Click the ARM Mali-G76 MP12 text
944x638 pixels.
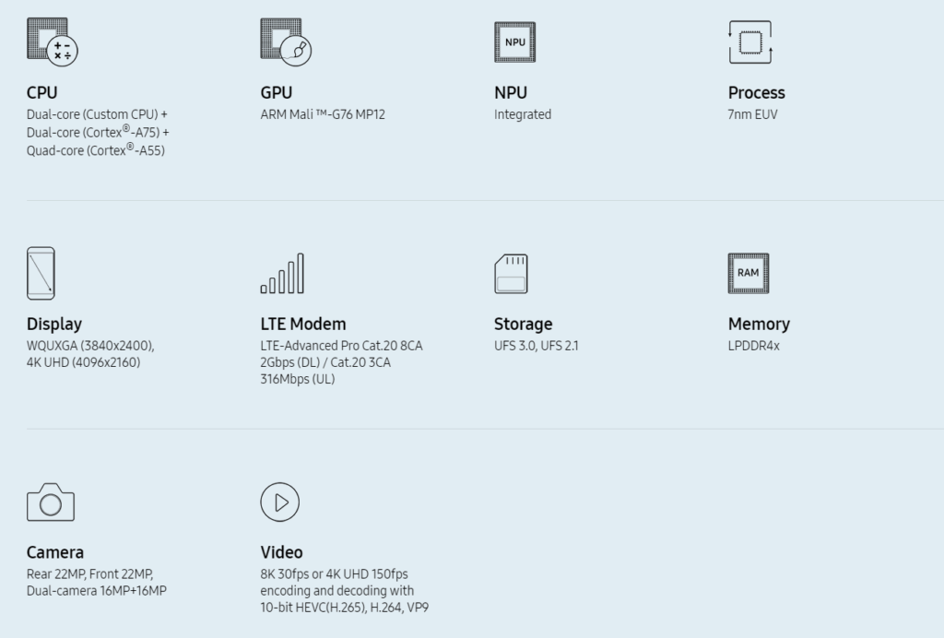323,114
